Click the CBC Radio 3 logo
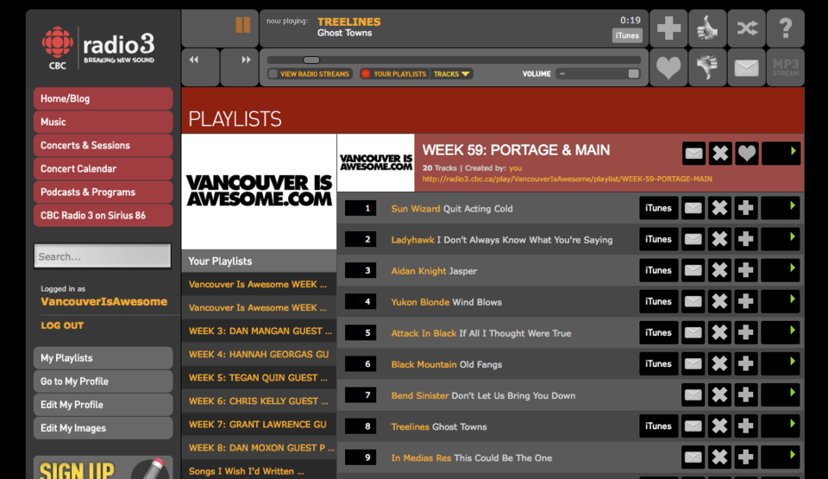Screen dimensions: 828x479 98,48
